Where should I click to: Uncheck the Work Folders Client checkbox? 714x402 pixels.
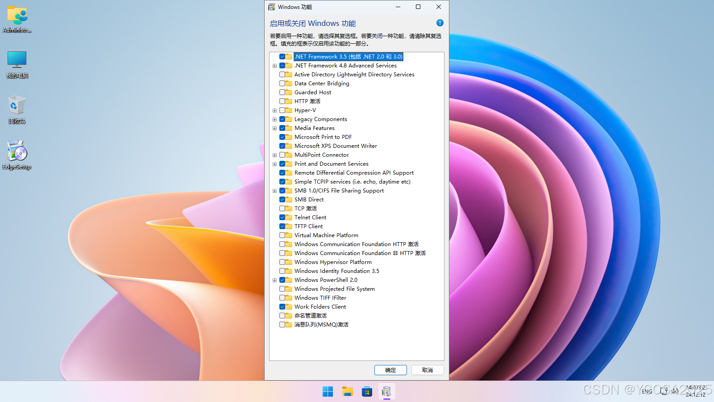(x=282, y=307)
